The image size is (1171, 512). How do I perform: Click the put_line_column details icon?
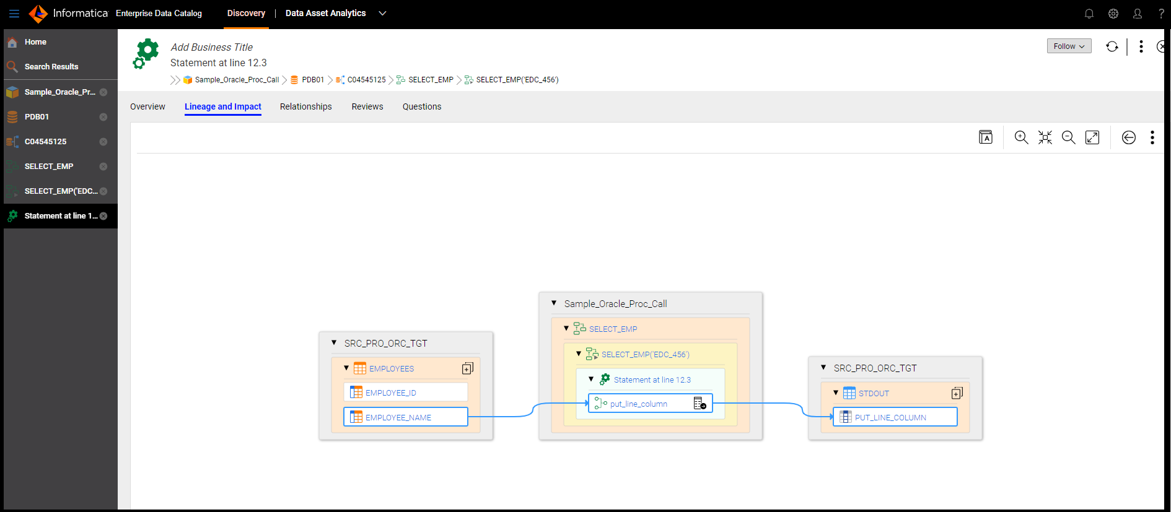tap(700, 404)
